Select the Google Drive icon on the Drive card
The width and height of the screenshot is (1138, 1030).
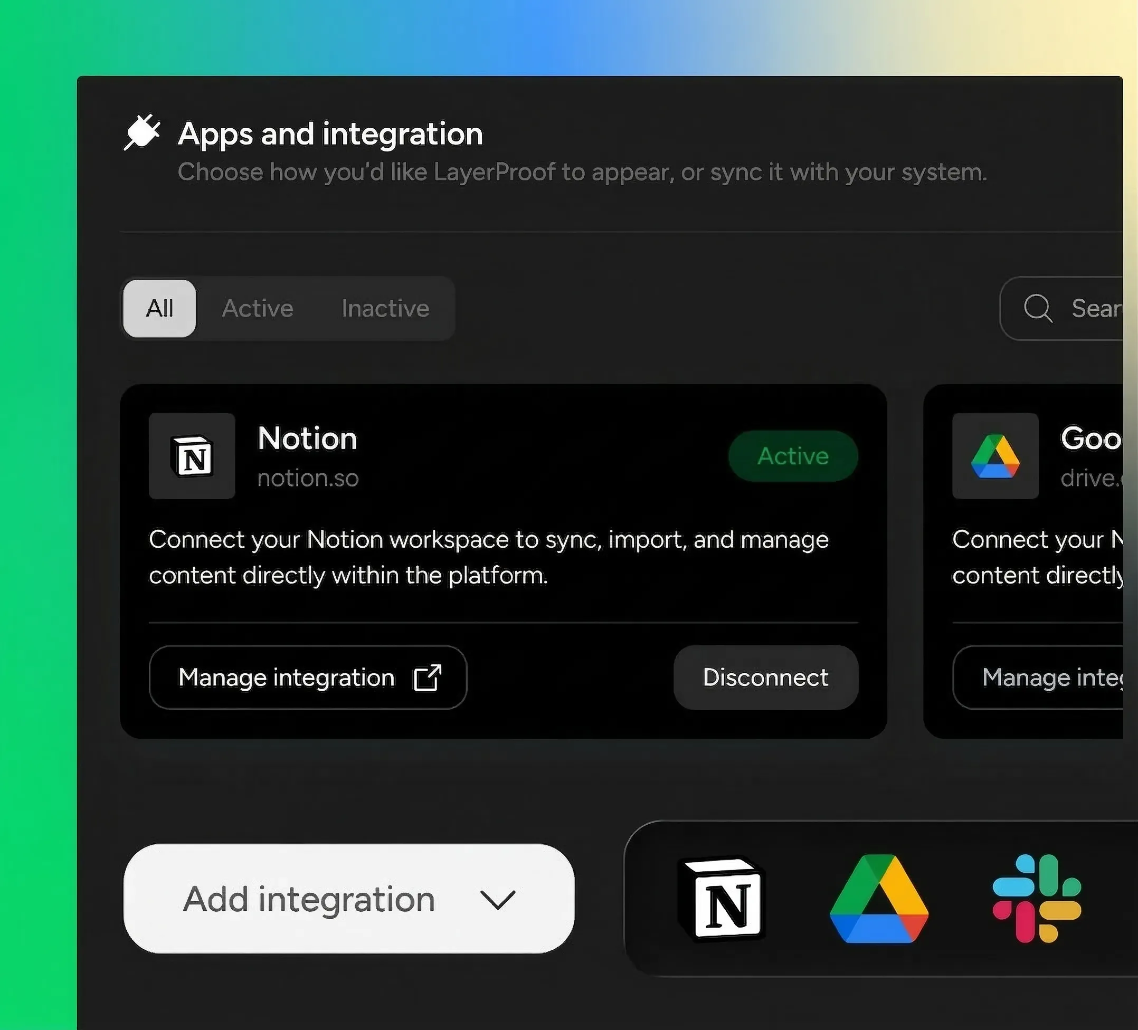(995, 456)
